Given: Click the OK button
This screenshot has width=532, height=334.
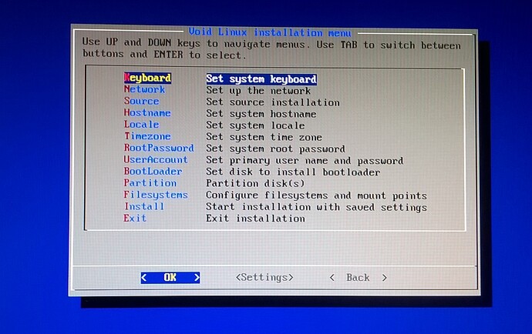Looking at the screenshot, I should click(x=170, y=278).
